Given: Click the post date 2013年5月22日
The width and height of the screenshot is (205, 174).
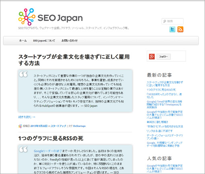Looking at the screenshot, I should (39, 126).
